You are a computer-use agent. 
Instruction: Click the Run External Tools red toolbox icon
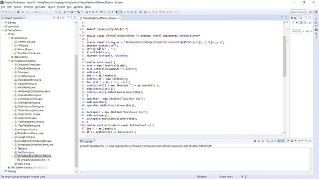(x=79, y=12)
